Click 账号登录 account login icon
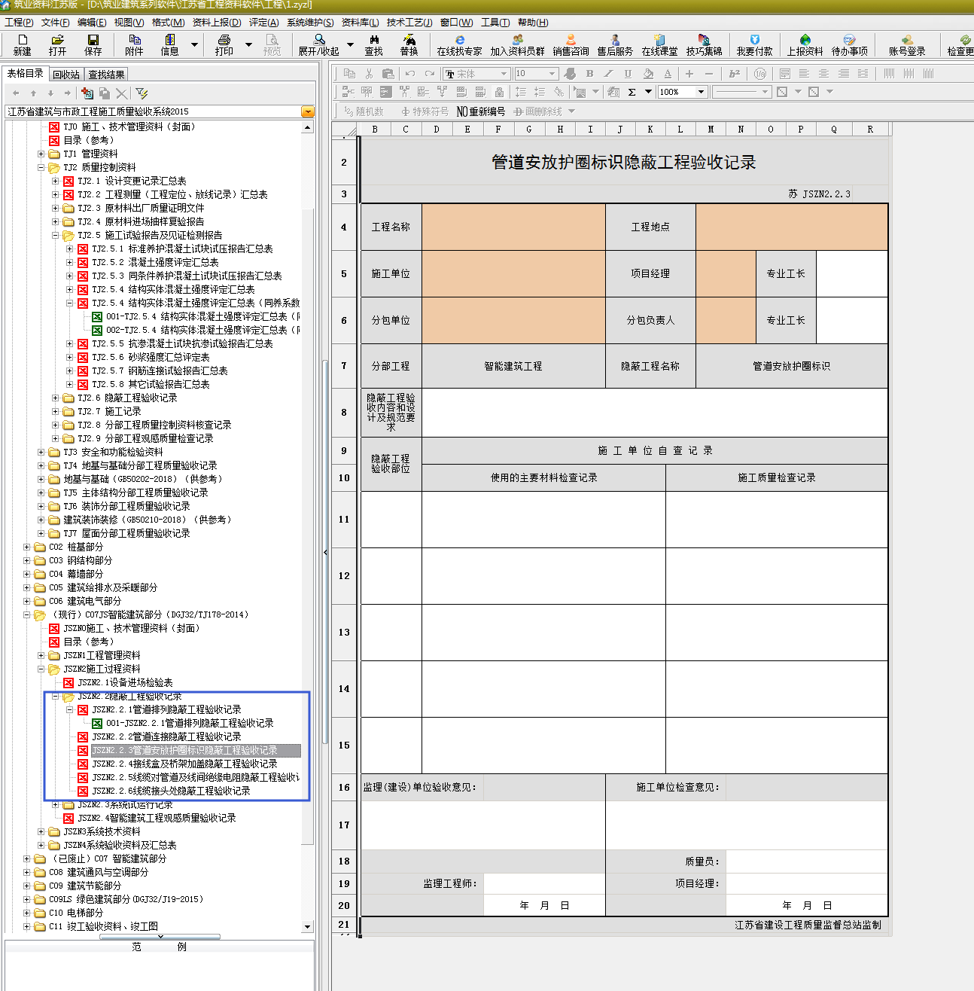This screenshot has height=991, width=974. coord(907,44)
